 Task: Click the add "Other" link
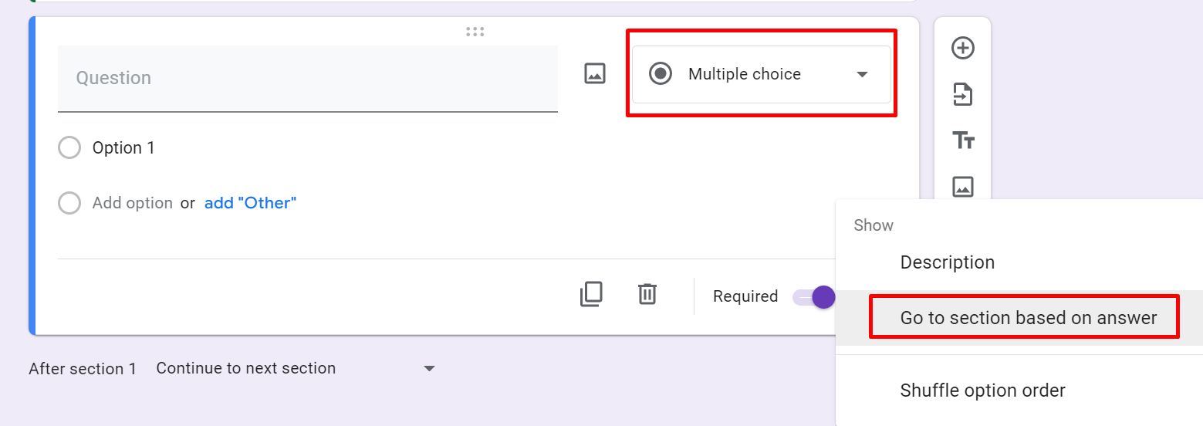250,204
